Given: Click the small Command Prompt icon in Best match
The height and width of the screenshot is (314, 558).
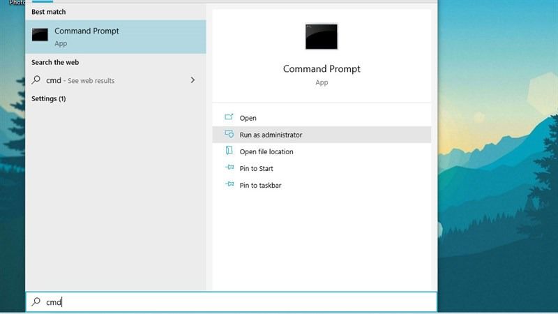Looking at the screenshot, I should (x=40, y=35).
